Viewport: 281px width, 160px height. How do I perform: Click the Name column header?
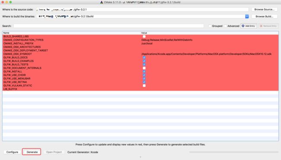[71, 33]
